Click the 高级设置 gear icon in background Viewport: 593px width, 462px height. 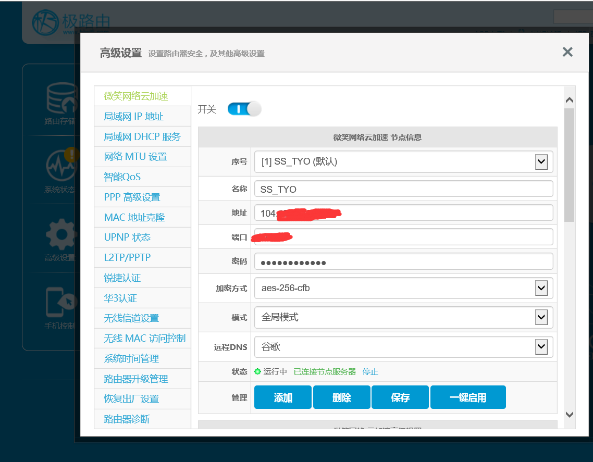click(61, 234)
